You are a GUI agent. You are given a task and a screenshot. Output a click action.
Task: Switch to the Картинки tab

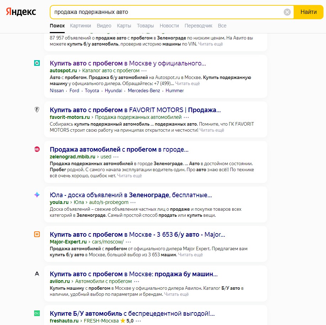click(80, 26)
